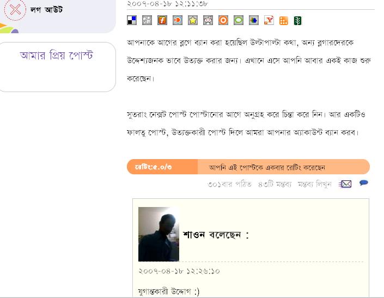
Task: Share via Digg icon
Action: click(147, 20)
